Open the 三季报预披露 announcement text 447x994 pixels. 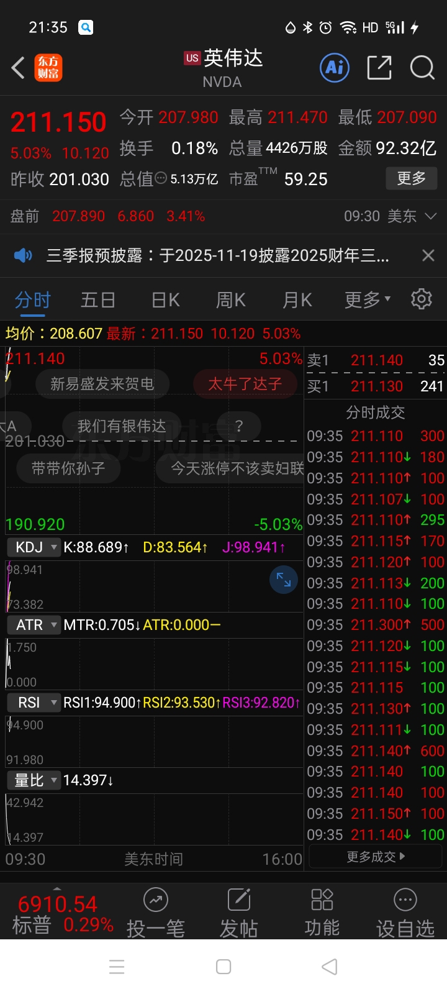pyautogui.click(x=218, y=255)
